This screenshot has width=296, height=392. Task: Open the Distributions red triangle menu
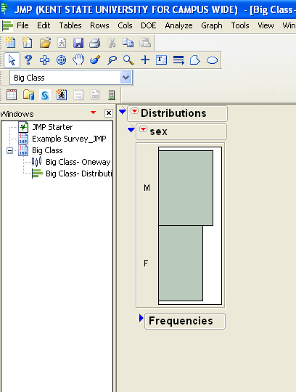click(134, 111)
